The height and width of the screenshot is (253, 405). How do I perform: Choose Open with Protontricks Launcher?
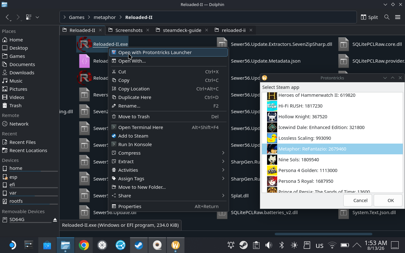(x=168, y=52)
